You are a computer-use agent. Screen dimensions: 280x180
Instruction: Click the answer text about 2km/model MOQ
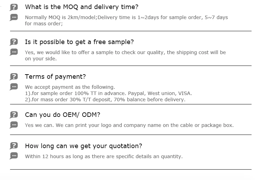(x=126, y=20)
